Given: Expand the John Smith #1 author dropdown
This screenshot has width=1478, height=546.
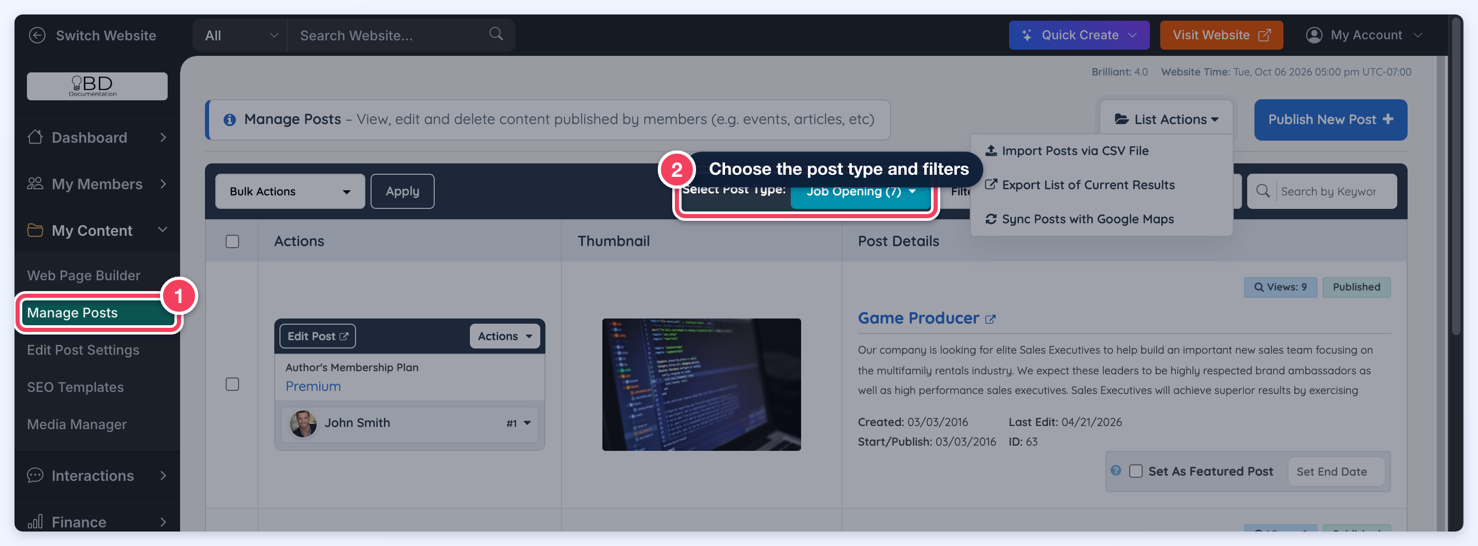Looking at the screenshot, I should [x=410, y=423].
